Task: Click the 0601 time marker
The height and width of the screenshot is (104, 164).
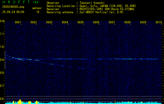Action: pyautogui.click(x=18, y=22)
